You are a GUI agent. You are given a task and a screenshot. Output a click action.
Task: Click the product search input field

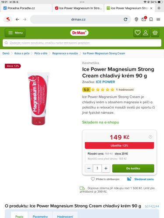click(x=82, y=43)
